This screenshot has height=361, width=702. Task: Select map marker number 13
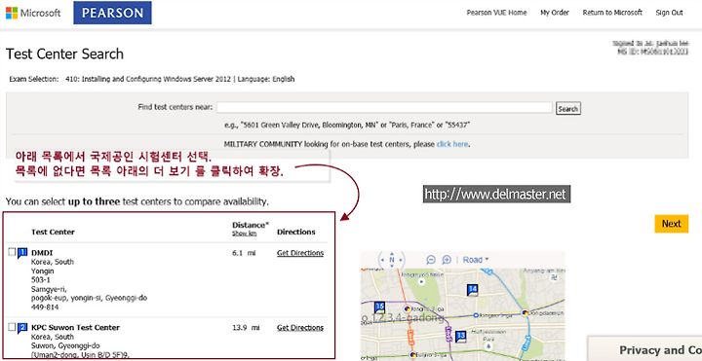click(x=460, y=336)
